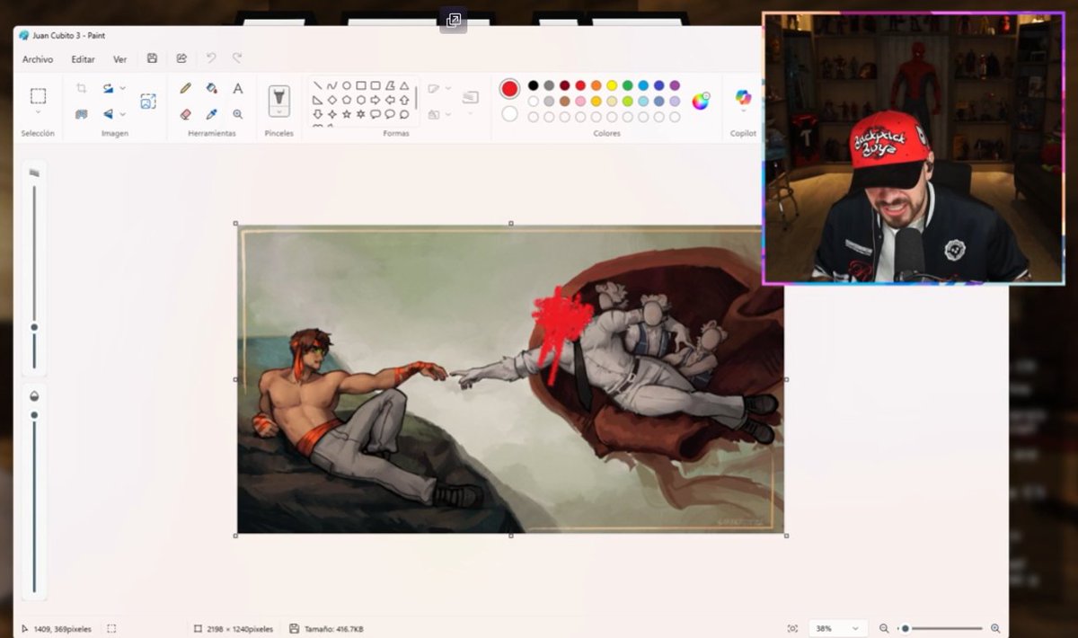The width and height of the screenshot is (1078, 638).
Task: Click the Save disk icon
Action: [152, 58]
